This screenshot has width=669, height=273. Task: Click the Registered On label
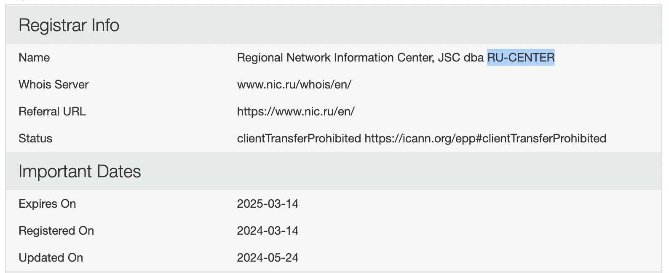coord(56,231)
